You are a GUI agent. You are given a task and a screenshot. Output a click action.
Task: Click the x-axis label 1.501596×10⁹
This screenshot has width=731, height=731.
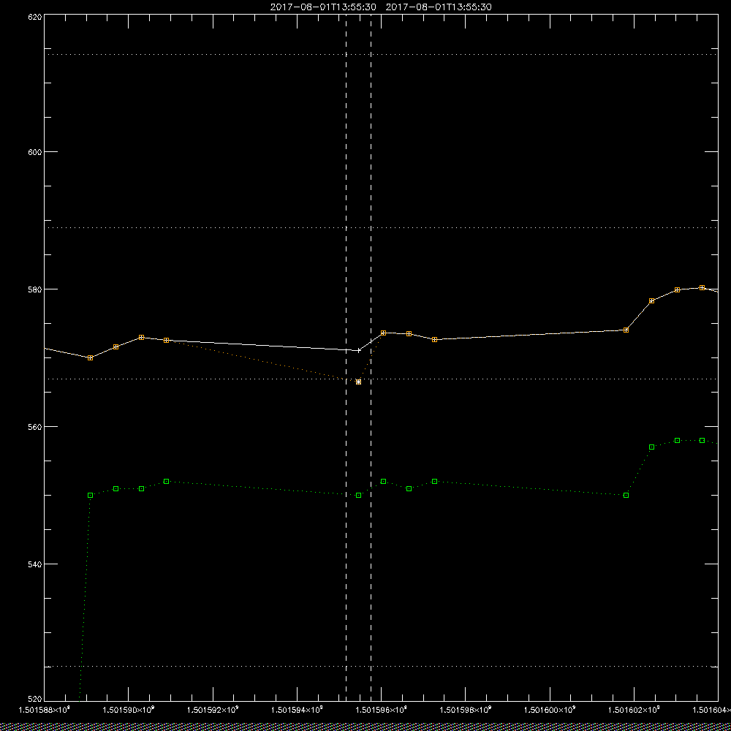pos(382,710)
